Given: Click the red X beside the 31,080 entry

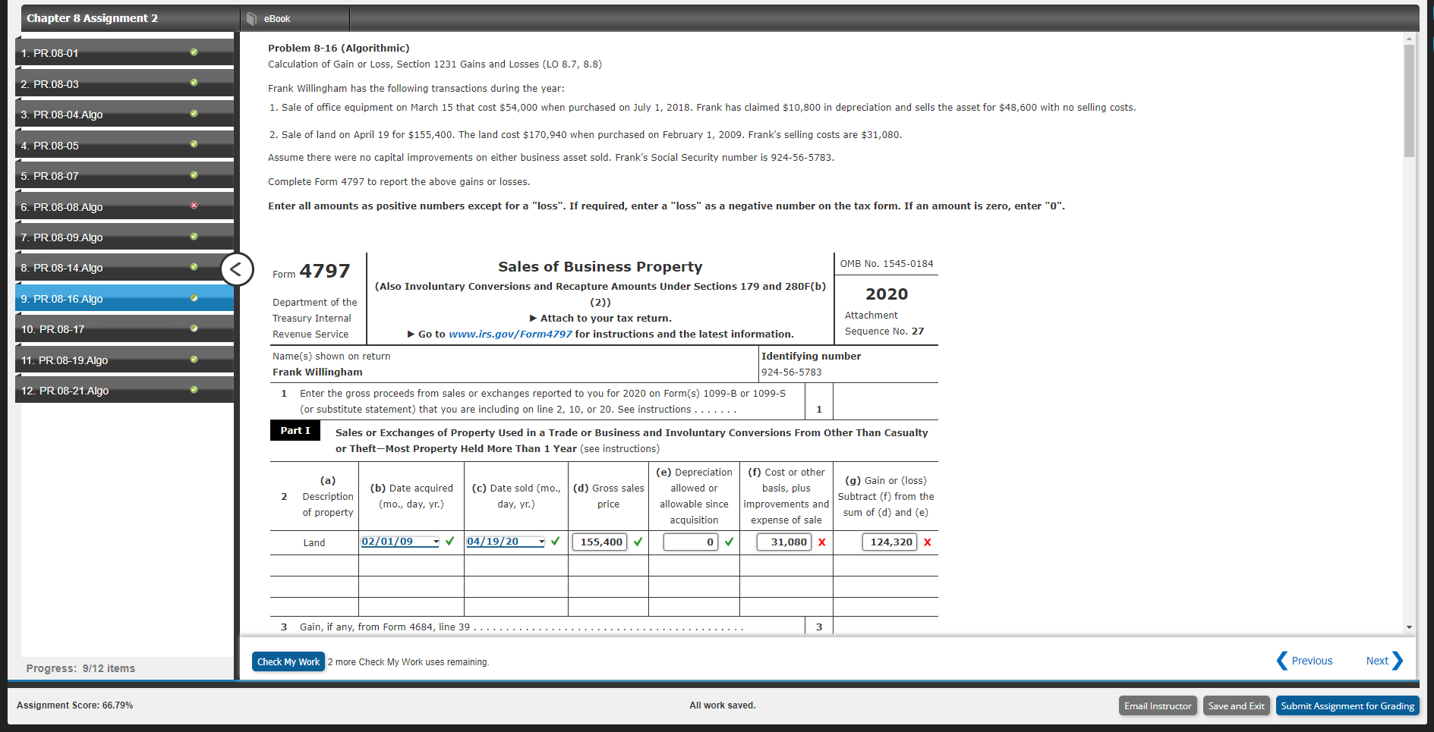Looking at the screenshot, I should tap(821, 542).
